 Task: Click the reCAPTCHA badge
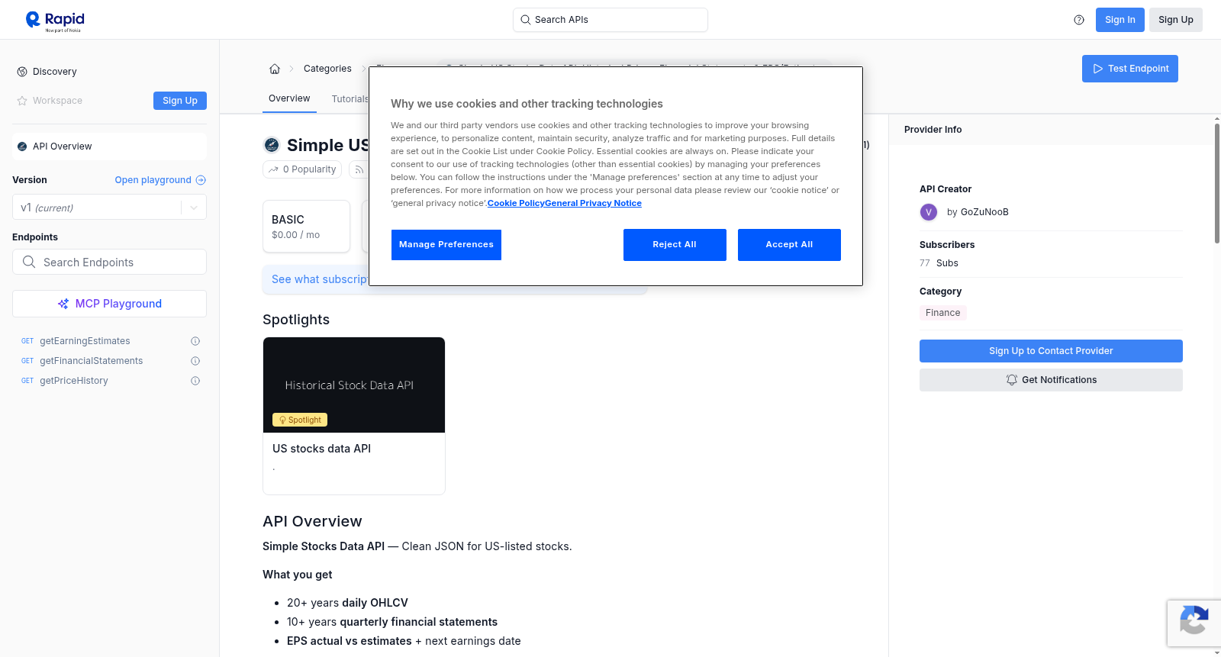1194,623
